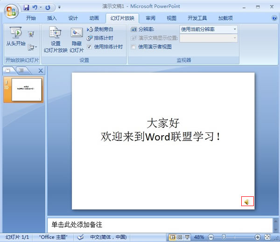The height and width of the screenshot is (242, 280).
Task: Switch to the 加载项 ribbon tab
Action: pyautogui.click(x=225, y=18)
